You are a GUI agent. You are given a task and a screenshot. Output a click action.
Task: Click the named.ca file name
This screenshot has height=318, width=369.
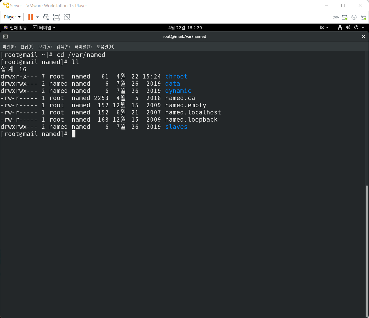click(180, 98)
